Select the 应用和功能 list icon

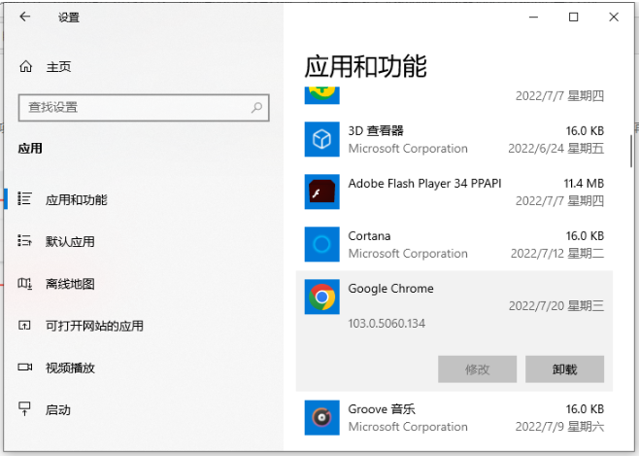(24, 198)
